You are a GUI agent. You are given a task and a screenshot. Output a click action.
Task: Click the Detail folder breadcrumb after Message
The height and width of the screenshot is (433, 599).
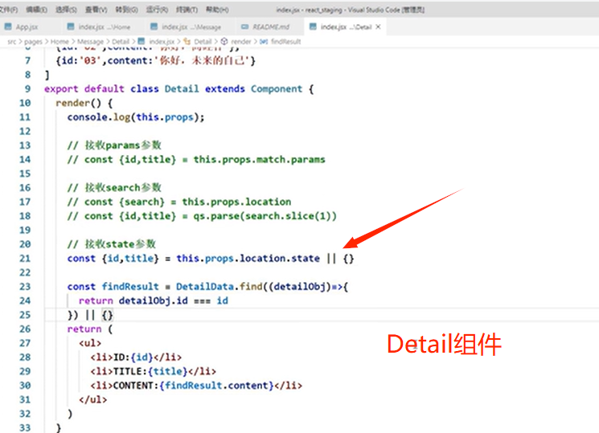click(x=121, y=41)
